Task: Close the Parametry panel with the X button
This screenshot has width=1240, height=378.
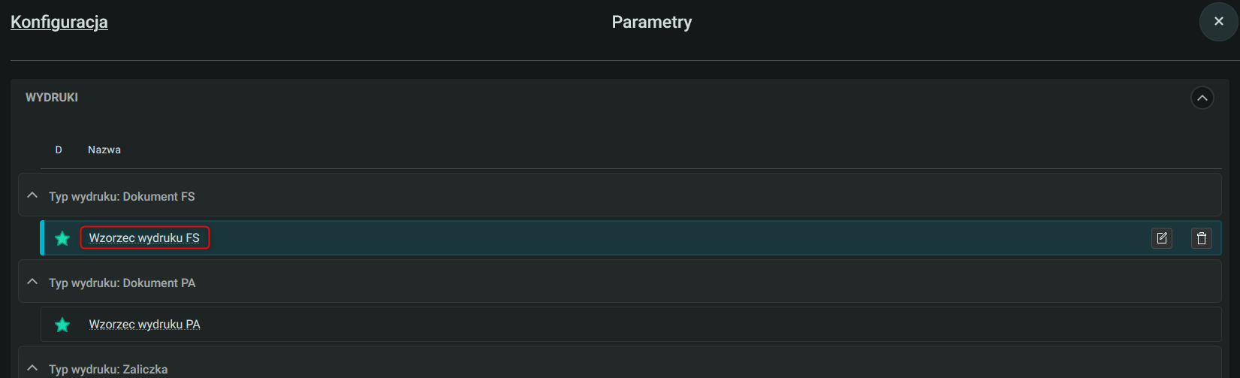Action: 1219,22
